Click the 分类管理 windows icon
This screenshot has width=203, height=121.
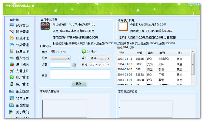(x=12, y=45)
